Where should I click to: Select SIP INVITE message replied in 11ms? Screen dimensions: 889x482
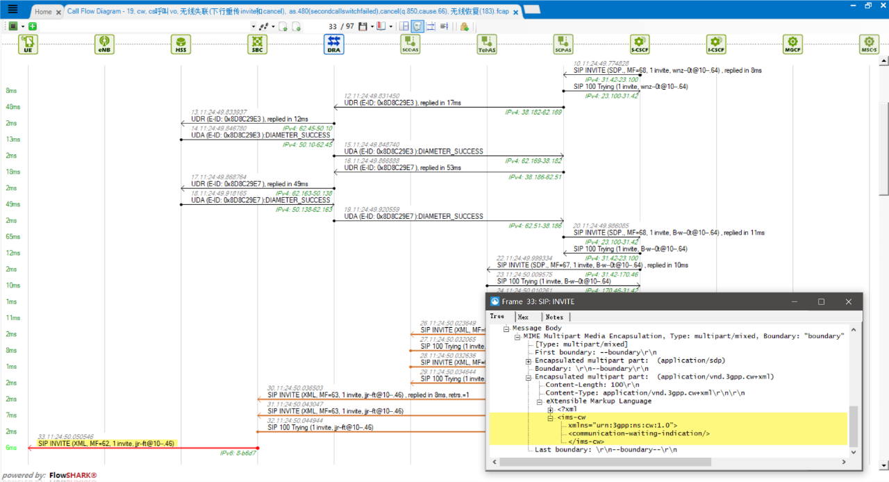coord(669,233)
